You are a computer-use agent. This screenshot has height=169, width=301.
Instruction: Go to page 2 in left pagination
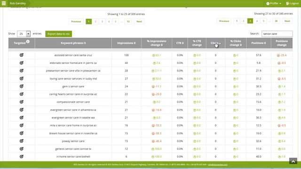click(95, 22)
